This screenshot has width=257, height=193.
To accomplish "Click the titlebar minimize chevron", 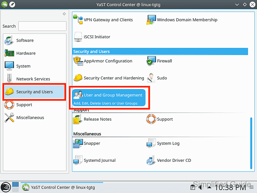I will point(237,4).
